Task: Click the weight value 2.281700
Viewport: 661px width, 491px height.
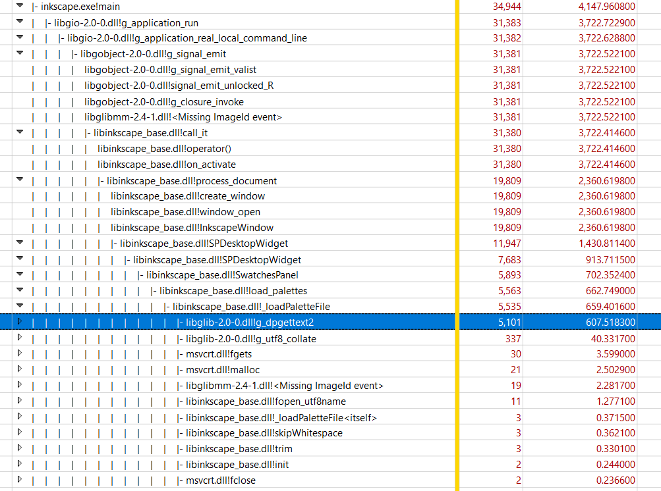Action: point(616,386)
